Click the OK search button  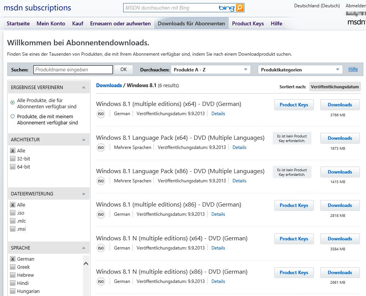[124, 69]
